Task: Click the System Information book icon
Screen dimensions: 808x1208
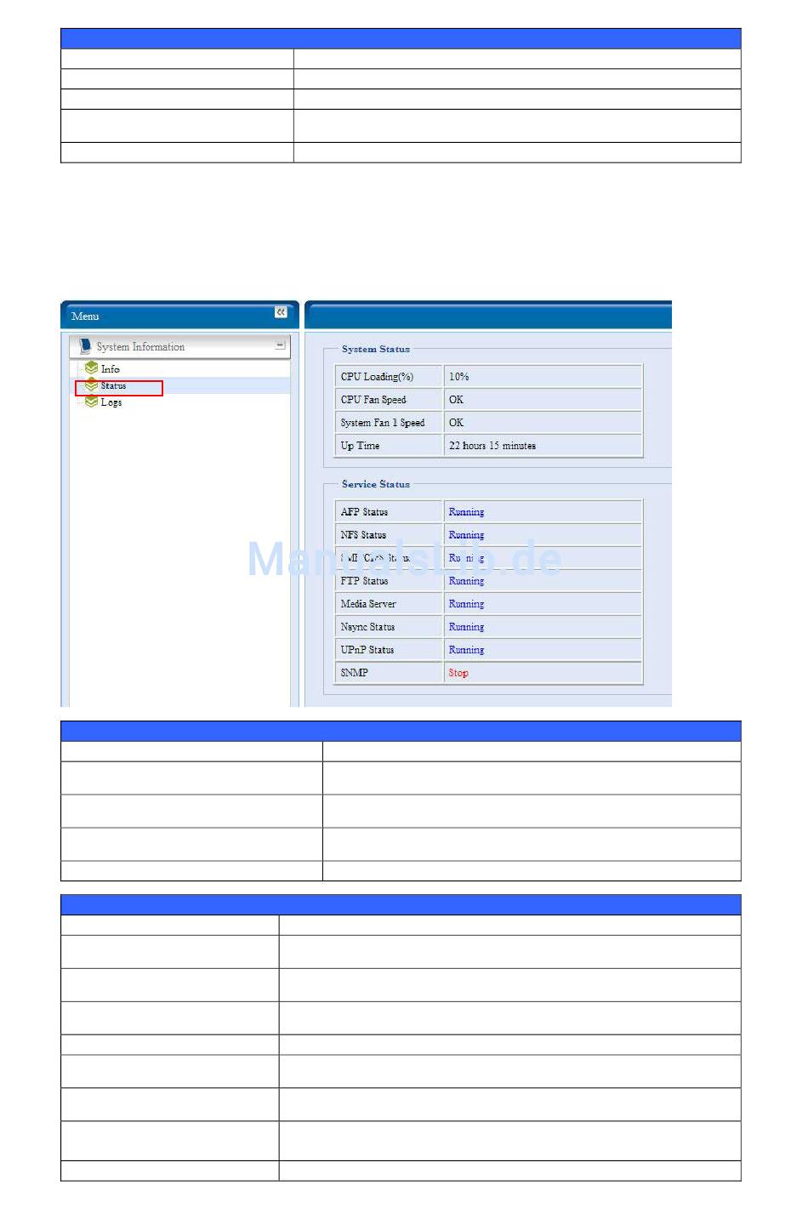Action: pyautogui.click(x=85, y=347)
